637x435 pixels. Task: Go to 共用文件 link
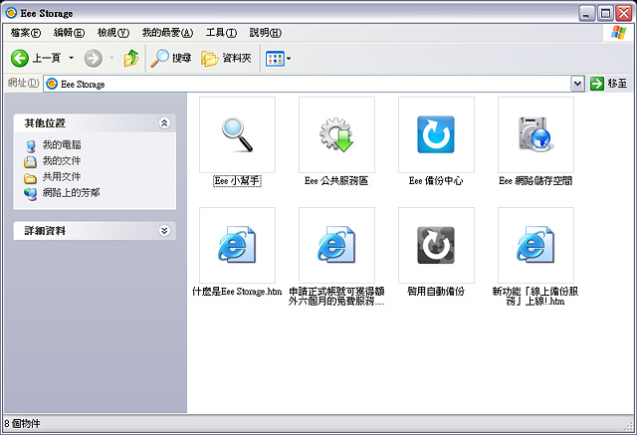pyautogui.click(x=62, y=176)
